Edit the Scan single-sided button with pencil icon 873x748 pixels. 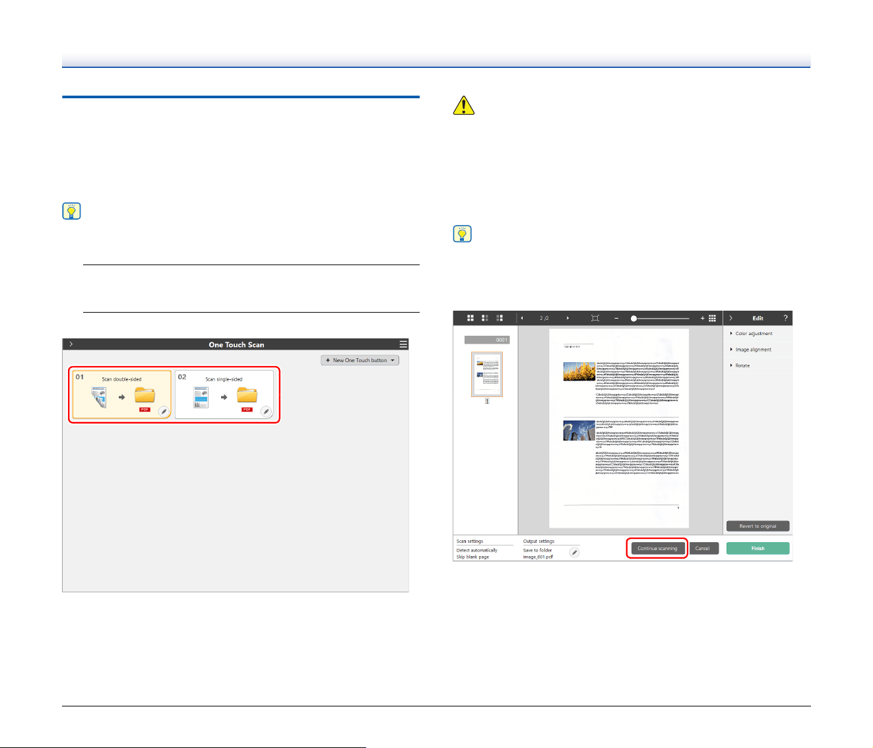tap(266, 412)
